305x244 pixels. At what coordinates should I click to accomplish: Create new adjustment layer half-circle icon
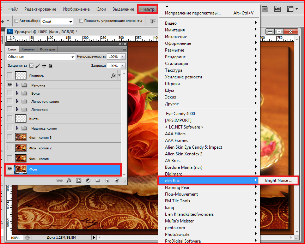pyautogui.click(x=89, y=180)
